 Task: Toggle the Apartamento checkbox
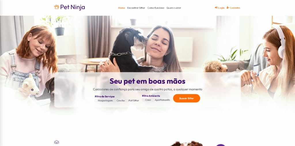153,100
